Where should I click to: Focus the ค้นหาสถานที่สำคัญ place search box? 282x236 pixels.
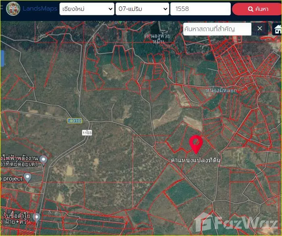pos(217,29)
